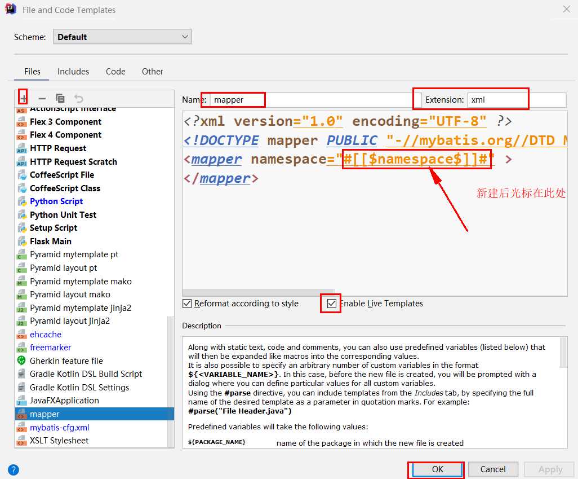
Task: Open the help question mark icon
Action: pyautogui.click(x=14, y=470)
